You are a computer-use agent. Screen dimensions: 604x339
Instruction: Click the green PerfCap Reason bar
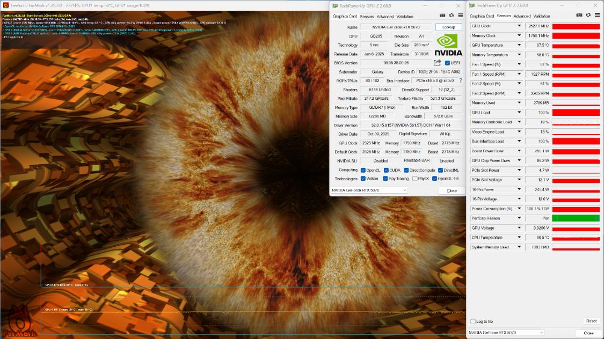pos(576,218)
